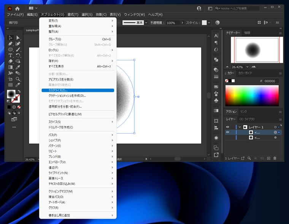Click the zoom in mountain icon in Navigator
The image size is (289, 224).
tap(254, 67)
